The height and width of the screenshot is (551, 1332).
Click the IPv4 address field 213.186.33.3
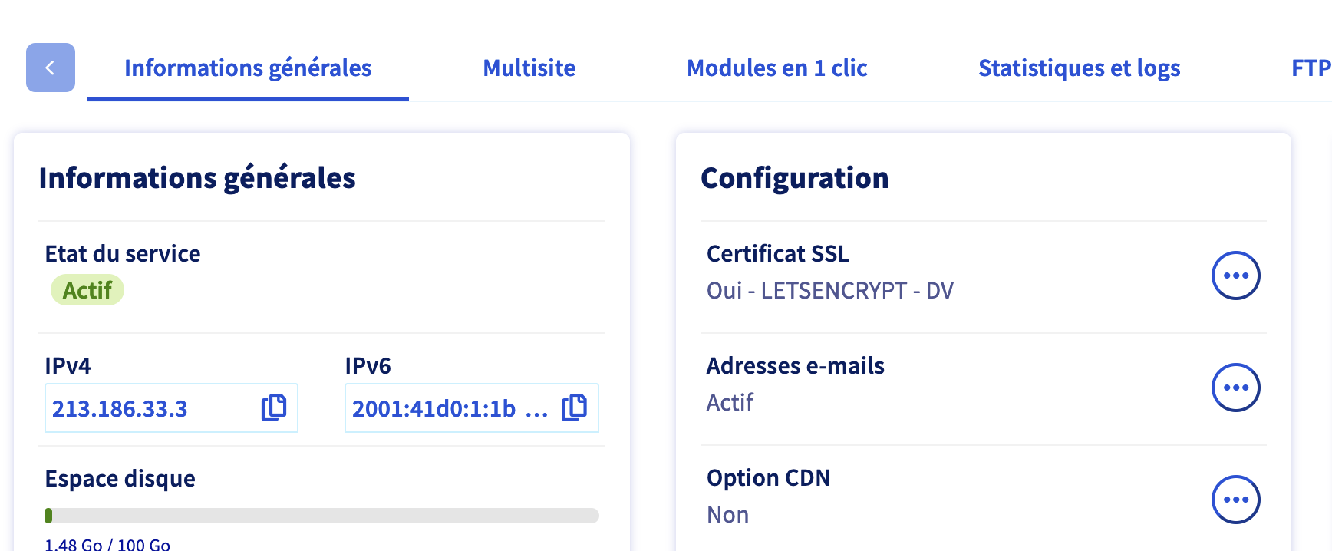pos(120,409)
